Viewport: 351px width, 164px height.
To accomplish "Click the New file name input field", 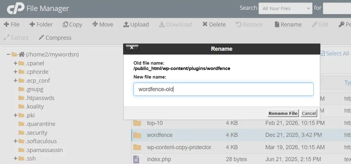I will point(223,89).
